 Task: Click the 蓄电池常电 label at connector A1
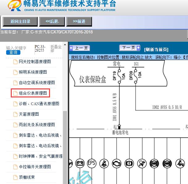click(120, 132)
